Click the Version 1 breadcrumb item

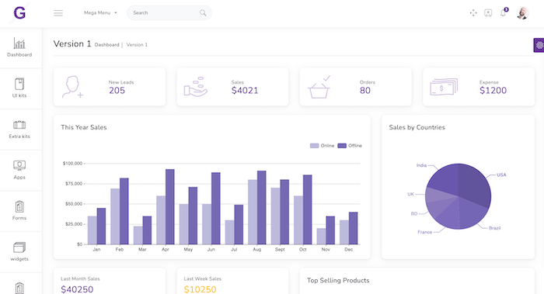tap(137, 45)
